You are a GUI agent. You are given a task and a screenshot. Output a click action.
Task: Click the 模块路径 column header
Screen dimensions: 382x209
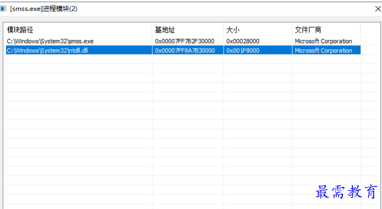pos(78,29)
